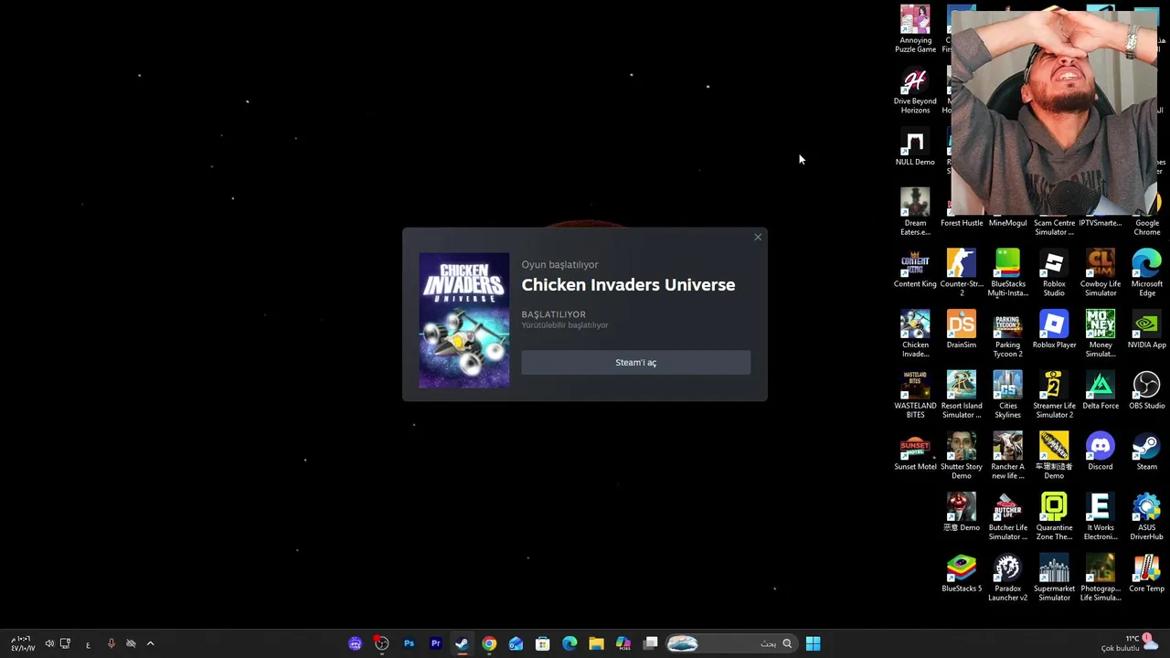Select the Streamer Life Simulator 2 icon
The height and width of the screenshot is (658, 1170).
1054,395
